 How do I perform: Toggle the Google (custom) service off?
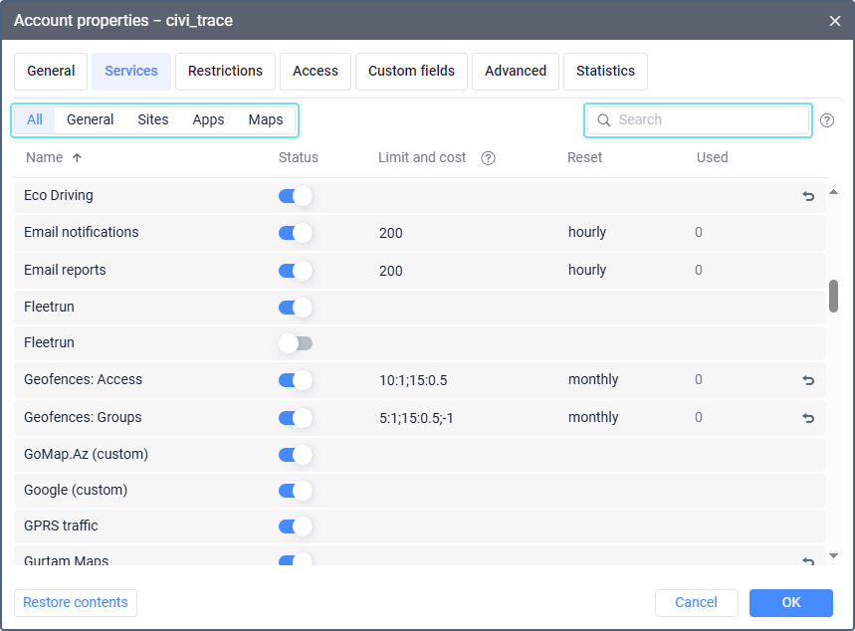point(296,491)
